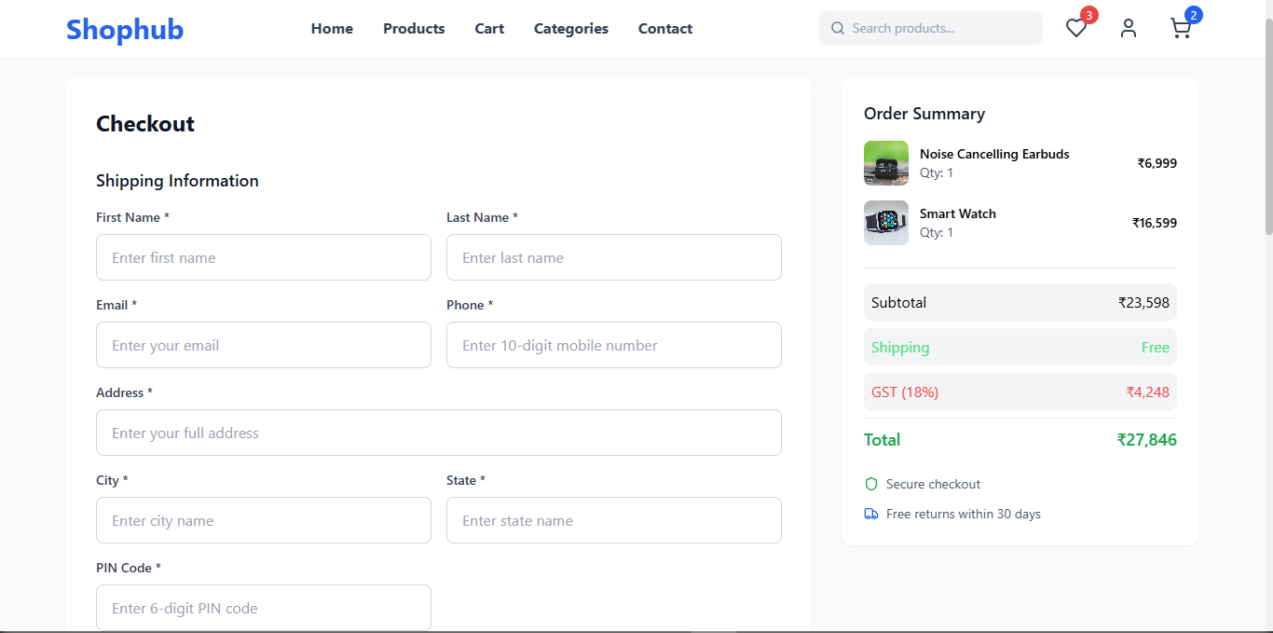The height and width of the screenshot is (633, 1273).
Task: Click the Phone number input field
Action: click(614, 345)
